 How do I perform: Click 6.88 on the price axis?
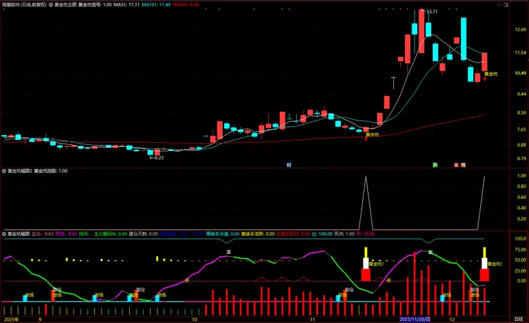coord(521,145)
